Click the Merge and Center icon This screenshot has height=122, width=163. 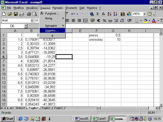pyautogui.click(x=85, y=20)
